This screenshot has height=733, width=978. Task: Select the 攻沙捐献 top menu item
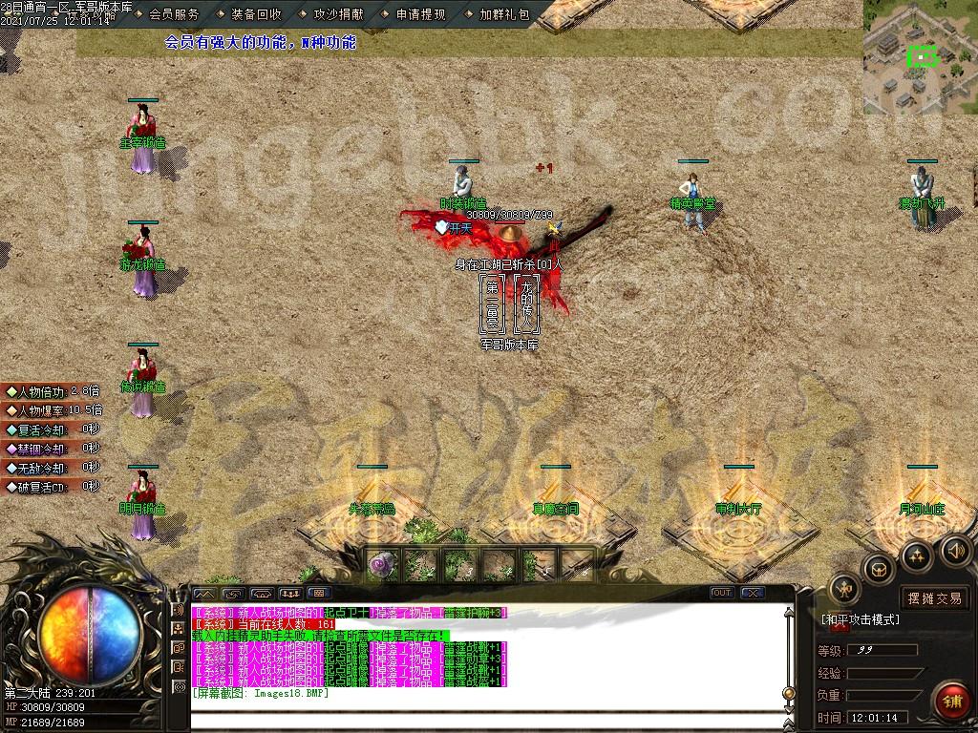338,14
